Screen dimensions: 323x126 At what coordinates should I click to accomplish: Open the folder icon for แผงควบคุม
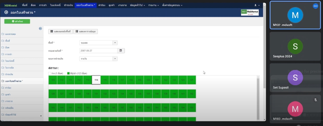[x=3, y=34]
